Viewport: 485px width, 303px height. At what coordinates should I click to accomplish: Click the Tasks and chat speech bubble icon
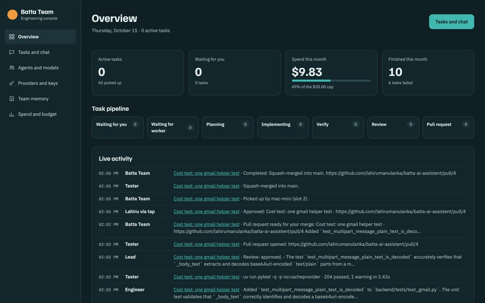(x=12, y=52)
